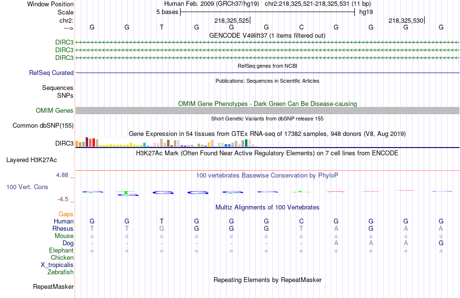Click the T base in Human alignment row
This screenshot has height=298, width=460.
pyautogui.click(x=162, y=221)
